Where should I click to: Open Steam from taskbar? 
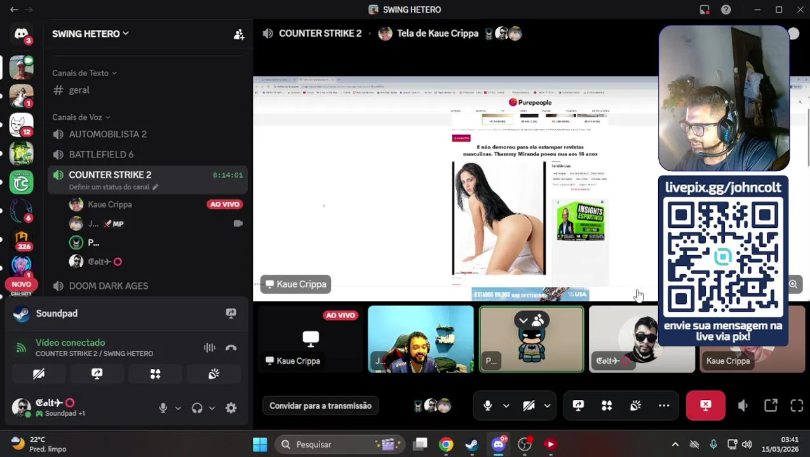471,444
